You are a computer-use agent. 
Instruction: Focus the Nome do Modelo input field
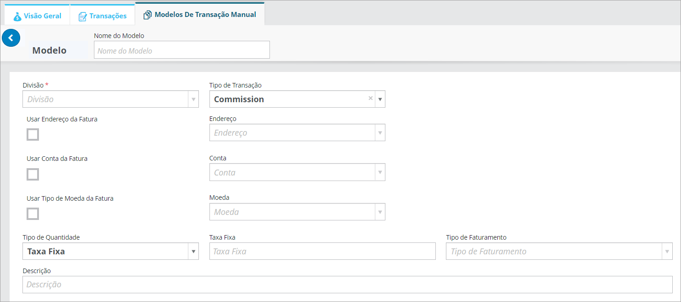182,50
